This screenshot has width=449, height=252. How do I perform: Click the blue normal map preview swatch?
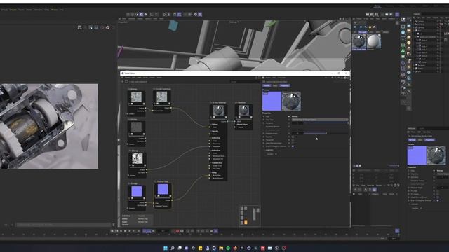[x=272, y=101]
